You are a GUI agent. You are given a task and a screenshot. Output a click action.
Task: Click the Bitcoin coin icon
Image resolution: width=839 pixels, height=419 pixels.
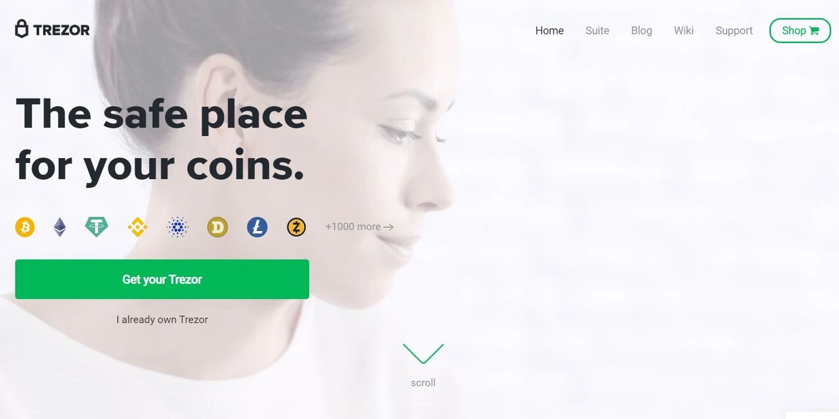(25, 227)
